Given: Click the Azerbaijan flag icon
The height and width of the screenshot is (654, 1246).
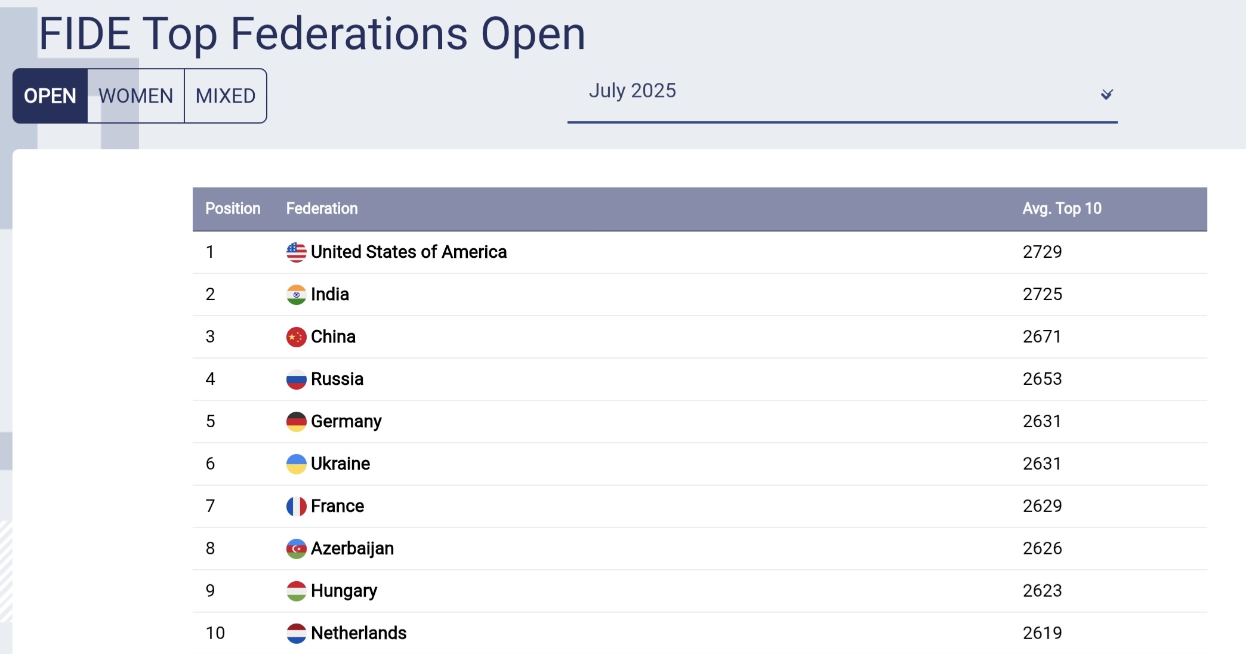Looking at the screenshot, I should [296, 549].
